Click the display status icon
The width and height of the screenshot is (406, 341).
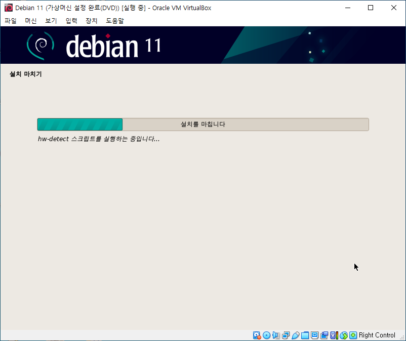314,335
